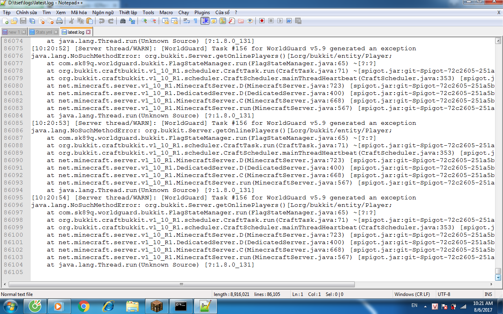
Task: Open the Plugins menu
Action: (202, 13)
